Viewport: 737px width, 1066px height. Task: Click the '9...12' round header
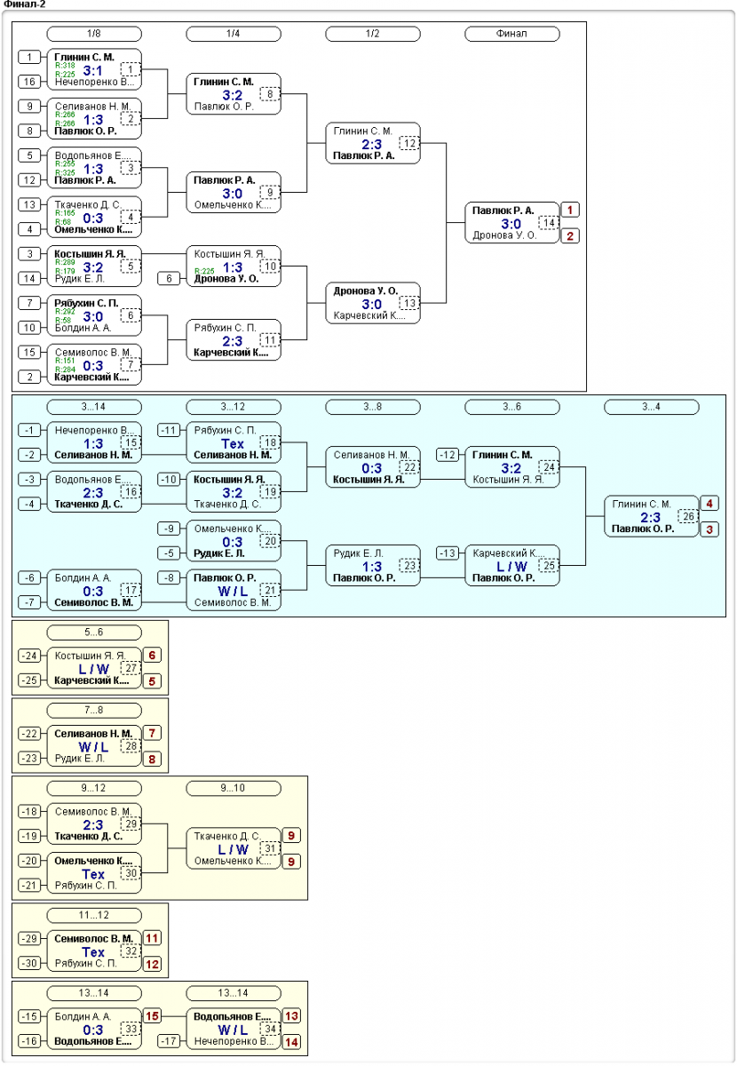click(94, 788)
